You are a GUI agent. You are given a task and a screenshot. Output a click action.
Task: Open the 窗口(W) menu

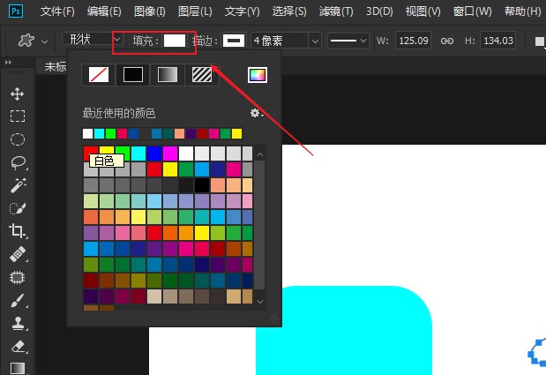click(472, 11)
